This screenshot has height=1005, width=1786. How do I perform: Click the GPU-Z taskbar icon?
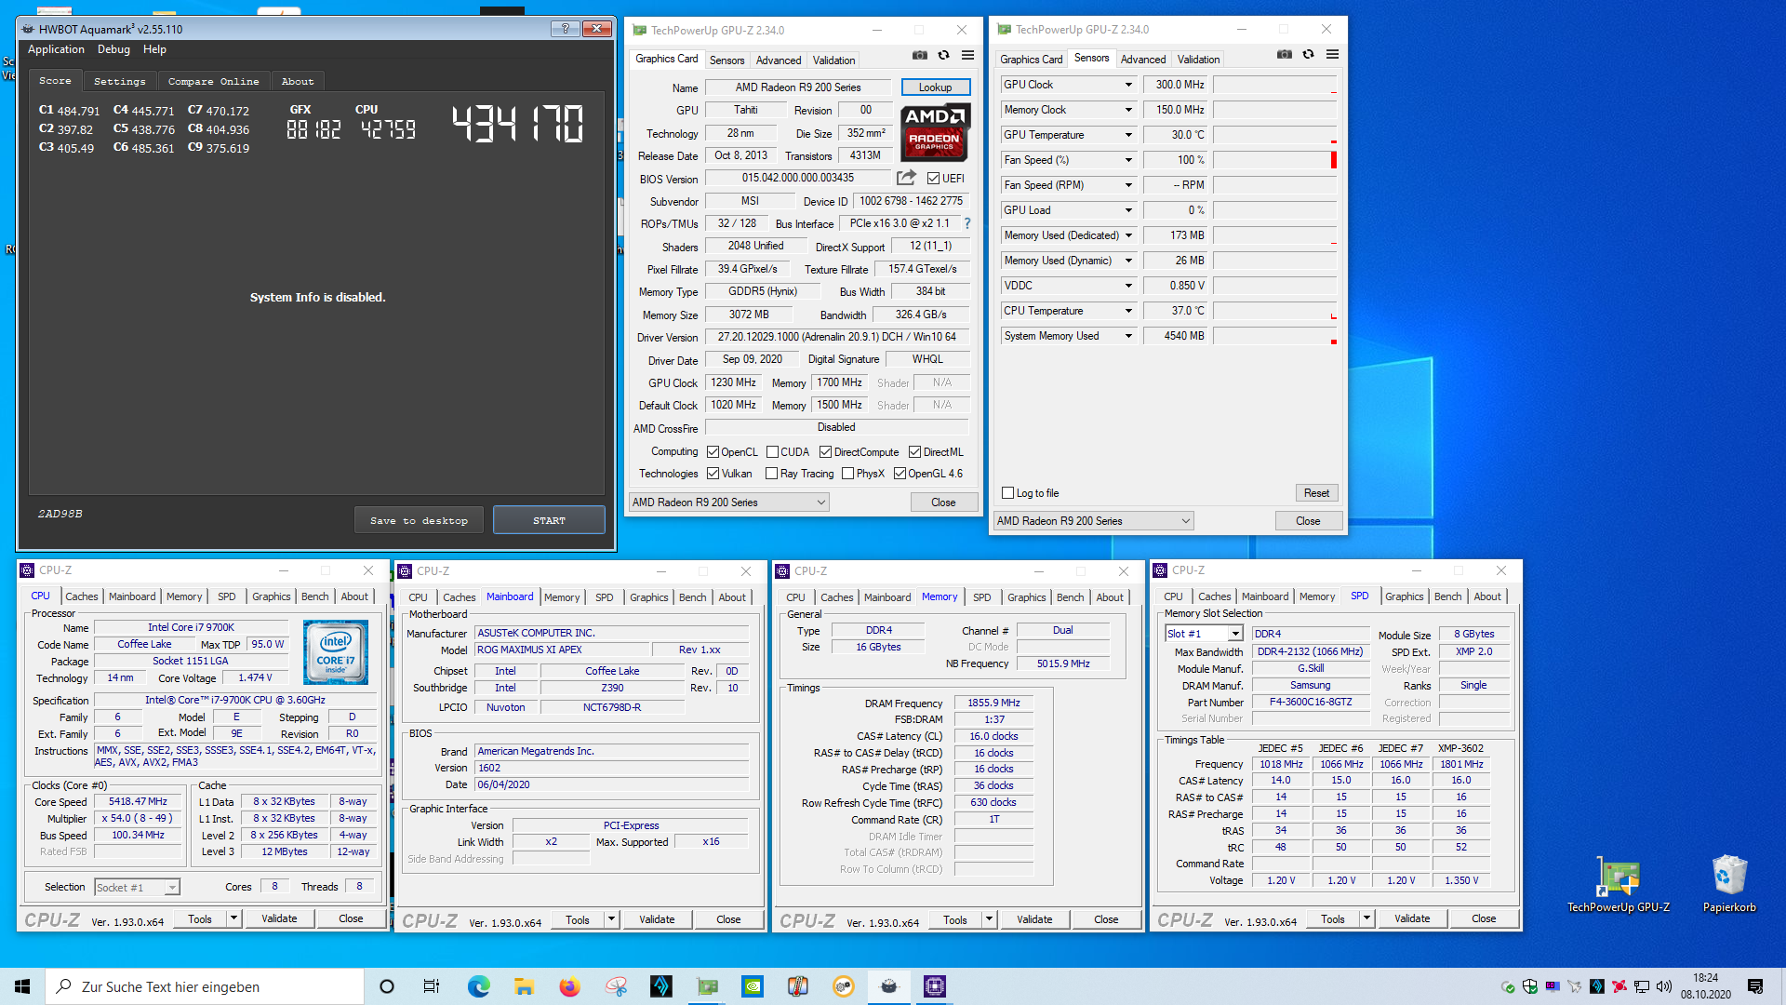707,986
